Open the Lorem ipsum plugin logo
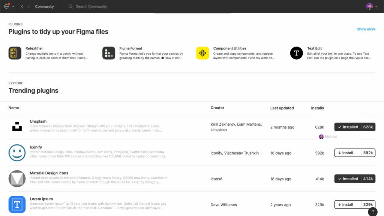This screenshot has width=384, height=216. (17, 204)
